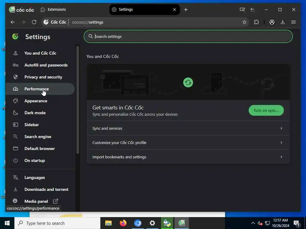The image size is (306, 229).
Task: Open the browser main menu
Action: point(293,22)
